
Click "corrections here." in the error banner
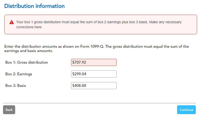29,27
